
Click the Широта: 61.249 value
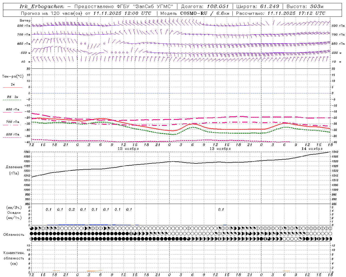pyautogui.click(x=258, y=6)
